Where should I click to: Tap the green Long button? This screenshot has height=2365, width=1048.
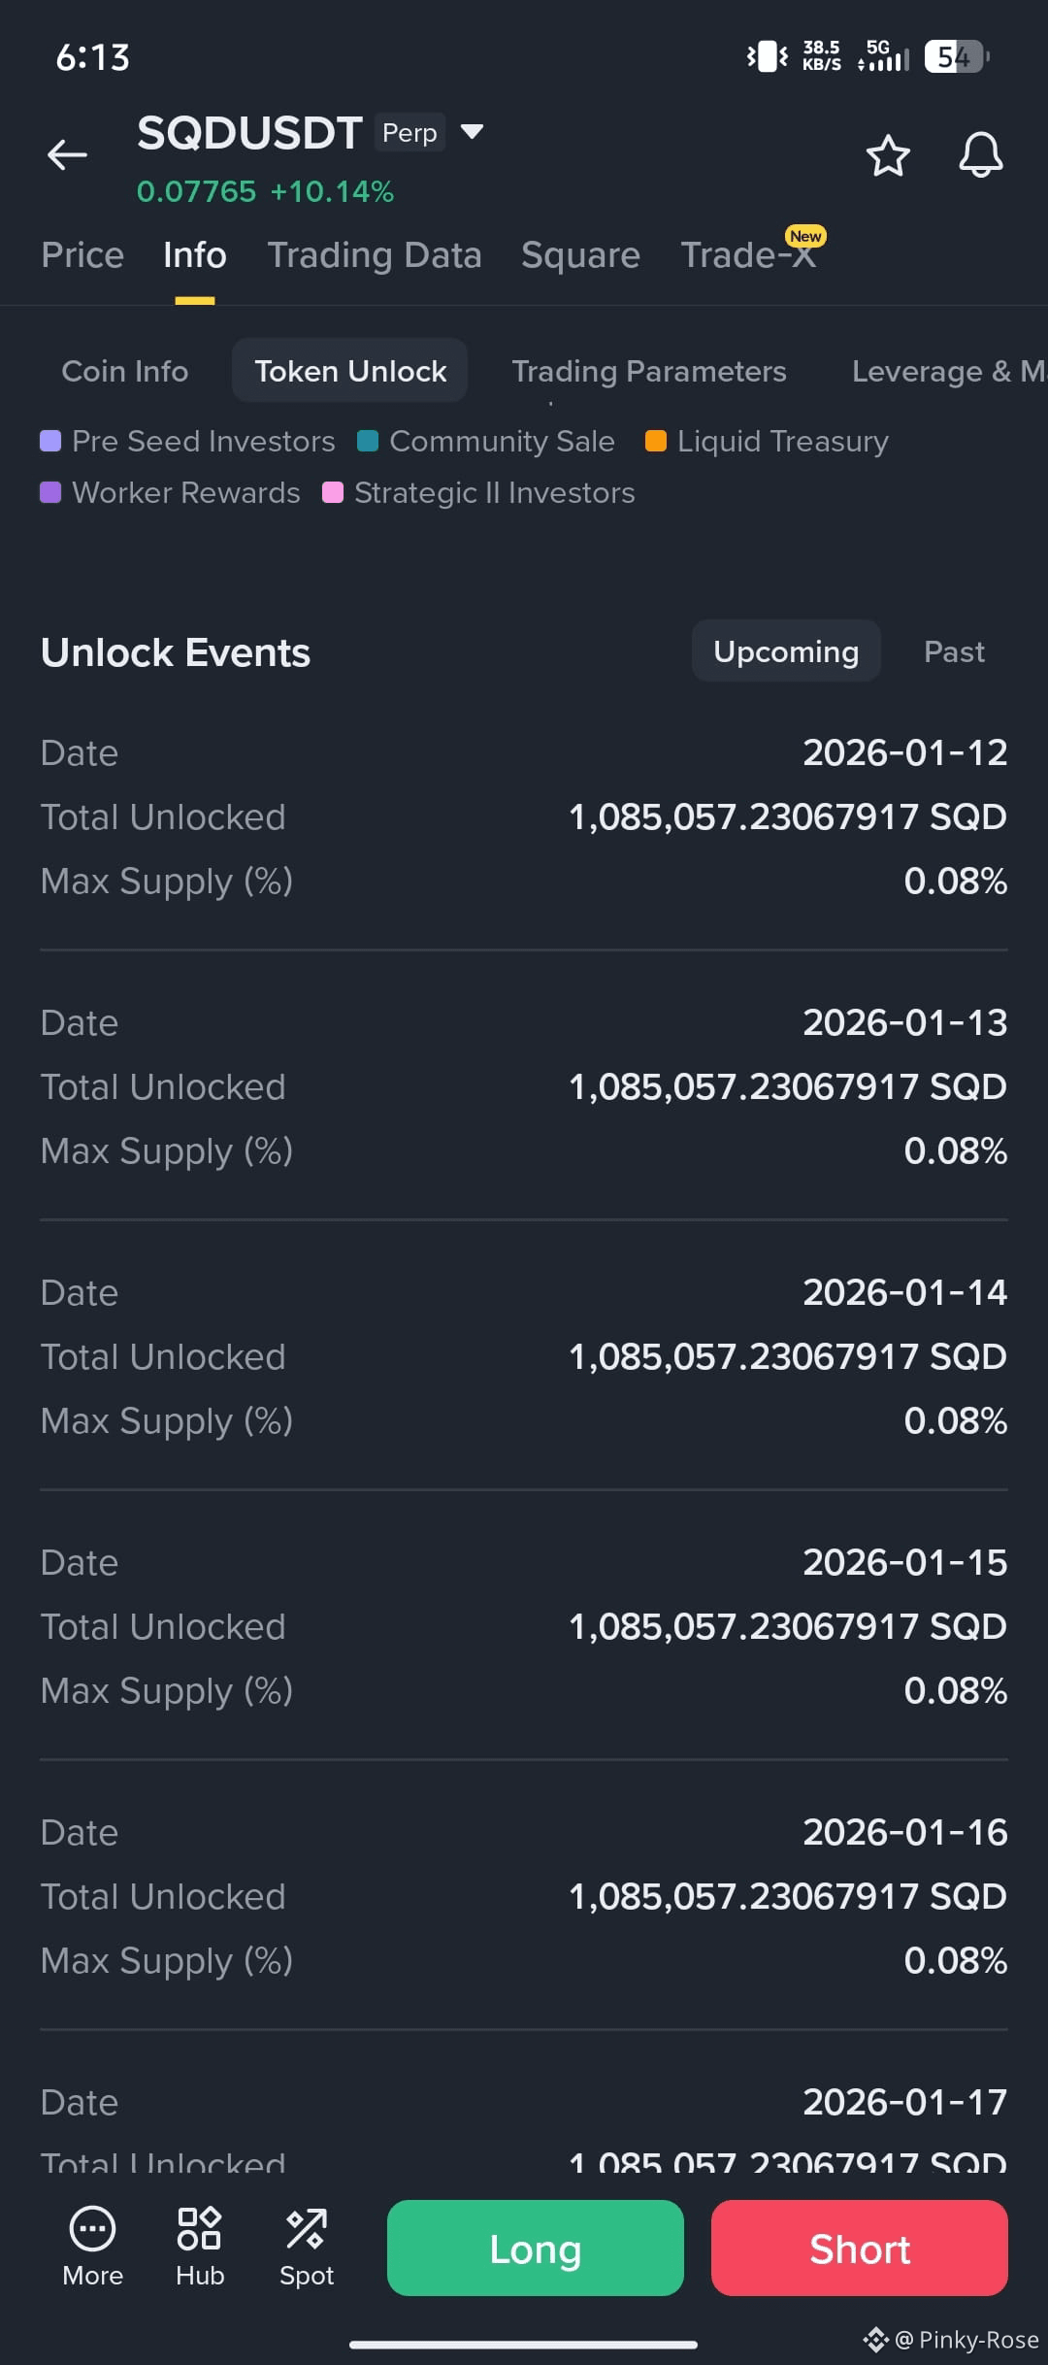click(536, 2248)
